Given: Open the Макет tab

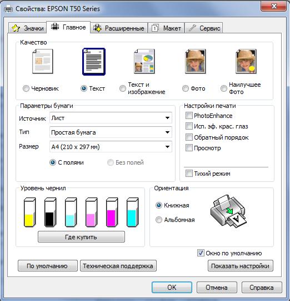Looking at the screenshot, I should click(x=166, y=28).
